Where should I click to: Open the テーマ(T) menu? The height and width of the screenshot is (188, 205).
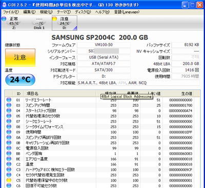pyautogui.click(x=64, y=12)
